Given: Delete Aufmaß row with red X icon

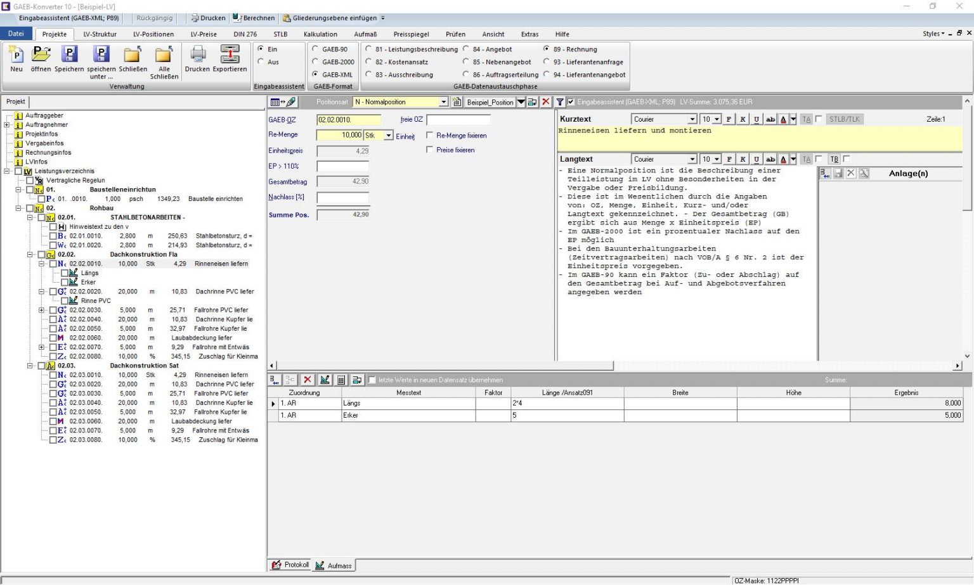Looking at the screenshot, I should (x=308, y=380).
